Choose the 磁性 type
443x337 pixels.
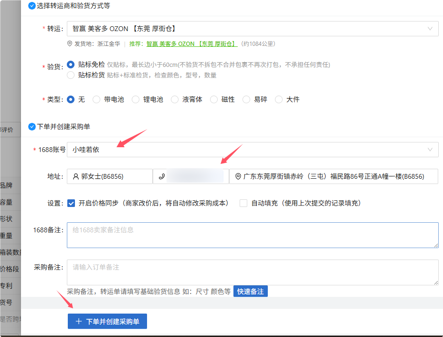click(214, 99)
